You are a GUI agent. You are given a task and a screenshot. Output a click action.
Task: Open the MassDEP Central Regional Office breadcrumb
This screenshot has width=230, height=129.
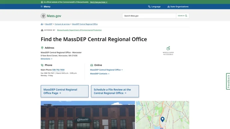click(85, 24)
